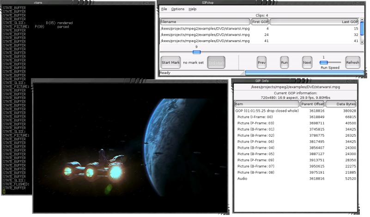Sort clips by First GOP column header

coord(260,22)
